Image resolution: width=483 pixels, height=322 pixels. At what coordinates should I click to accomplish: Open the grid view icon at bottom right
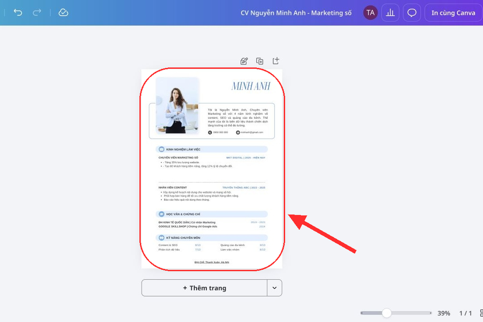point(481,313)
